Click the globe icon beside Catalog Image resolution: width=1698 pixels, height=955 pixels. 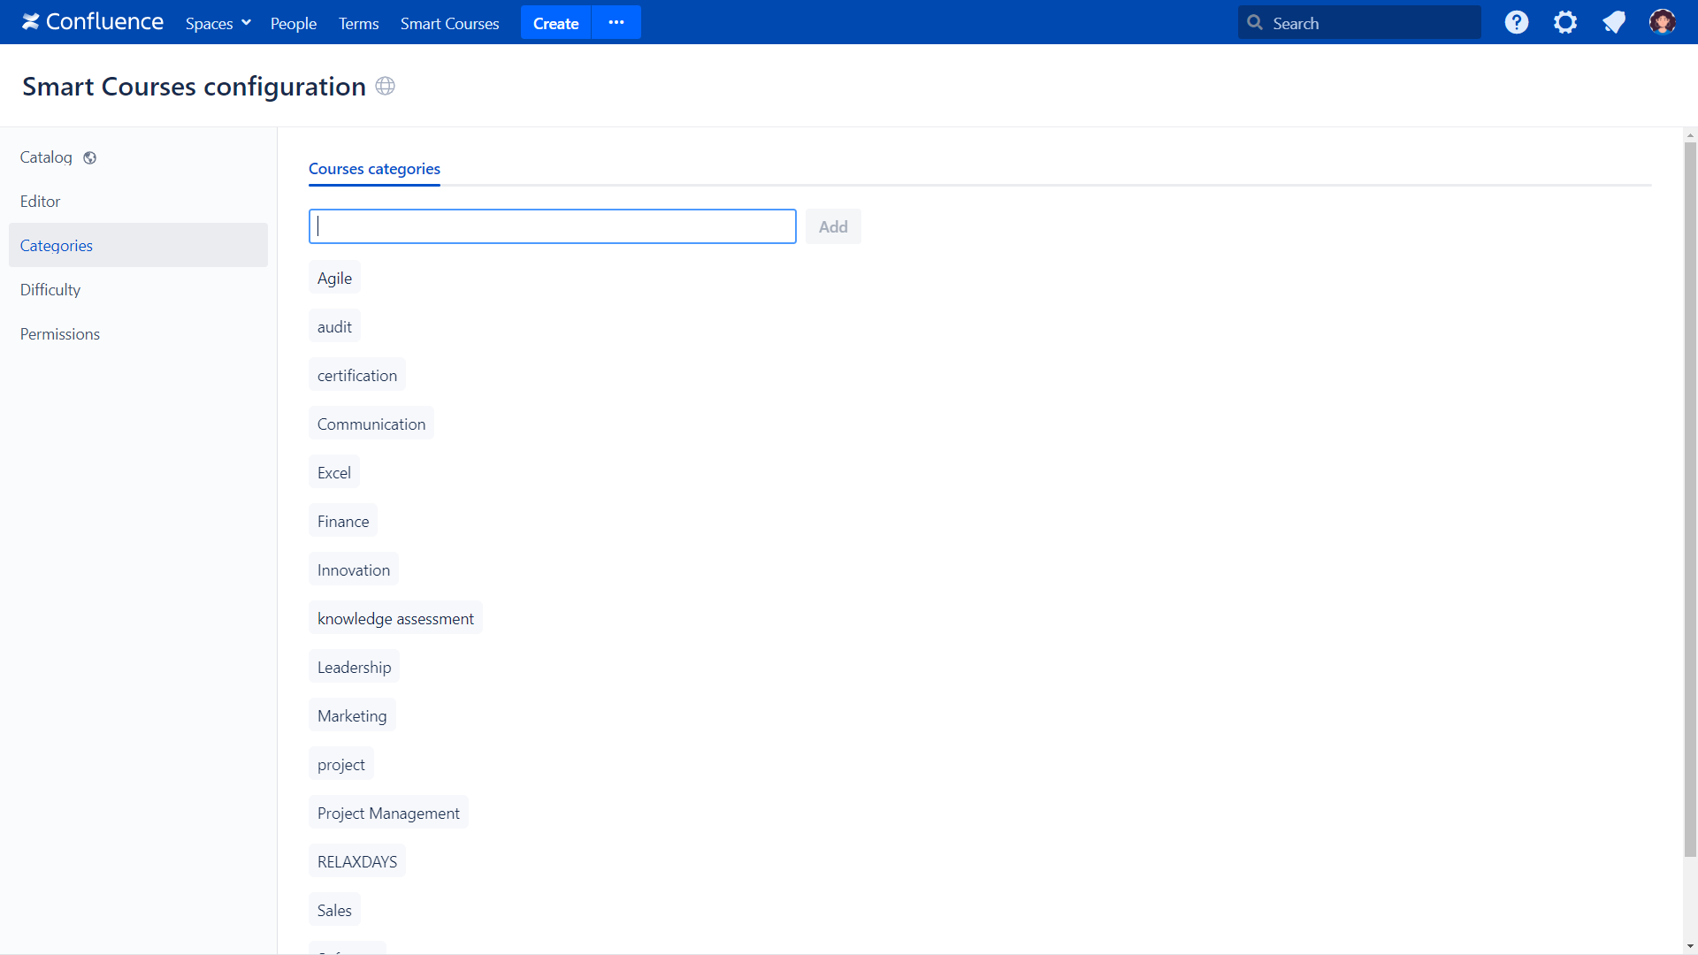(90, 157)
